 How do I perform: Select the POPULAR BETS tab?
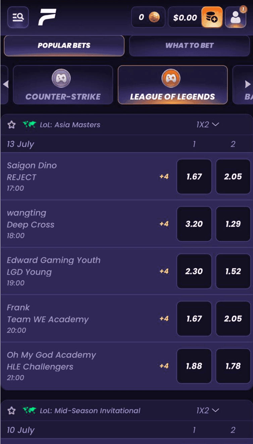(x=64, y=46)
